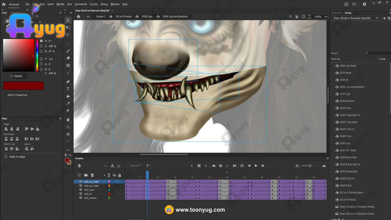The width and height of the screenshot is (391, 220).
Task: Select the H hue radio button
Action: pos(41,41)
